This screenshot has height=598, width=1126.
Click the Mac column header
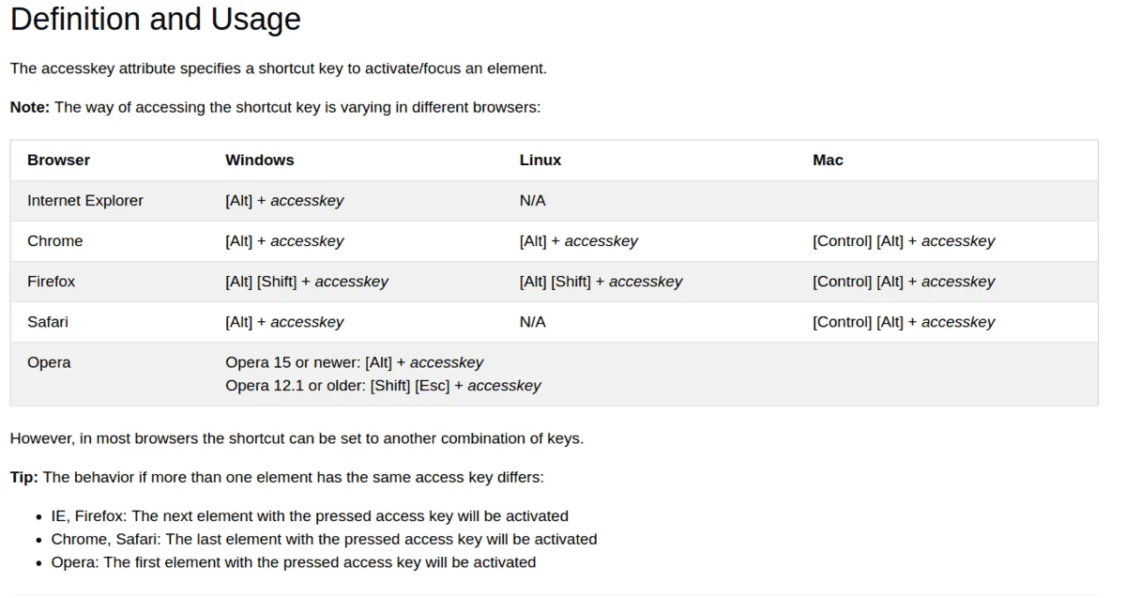point(828,160)
